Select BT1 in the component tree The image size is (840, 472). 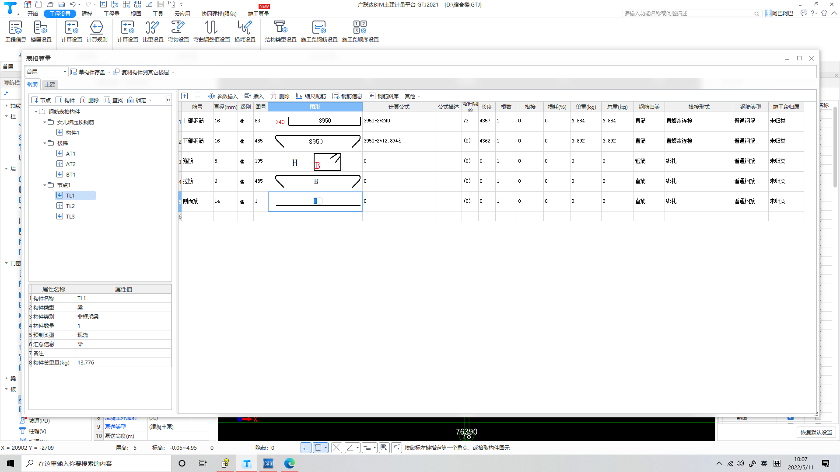click(70, 174)
